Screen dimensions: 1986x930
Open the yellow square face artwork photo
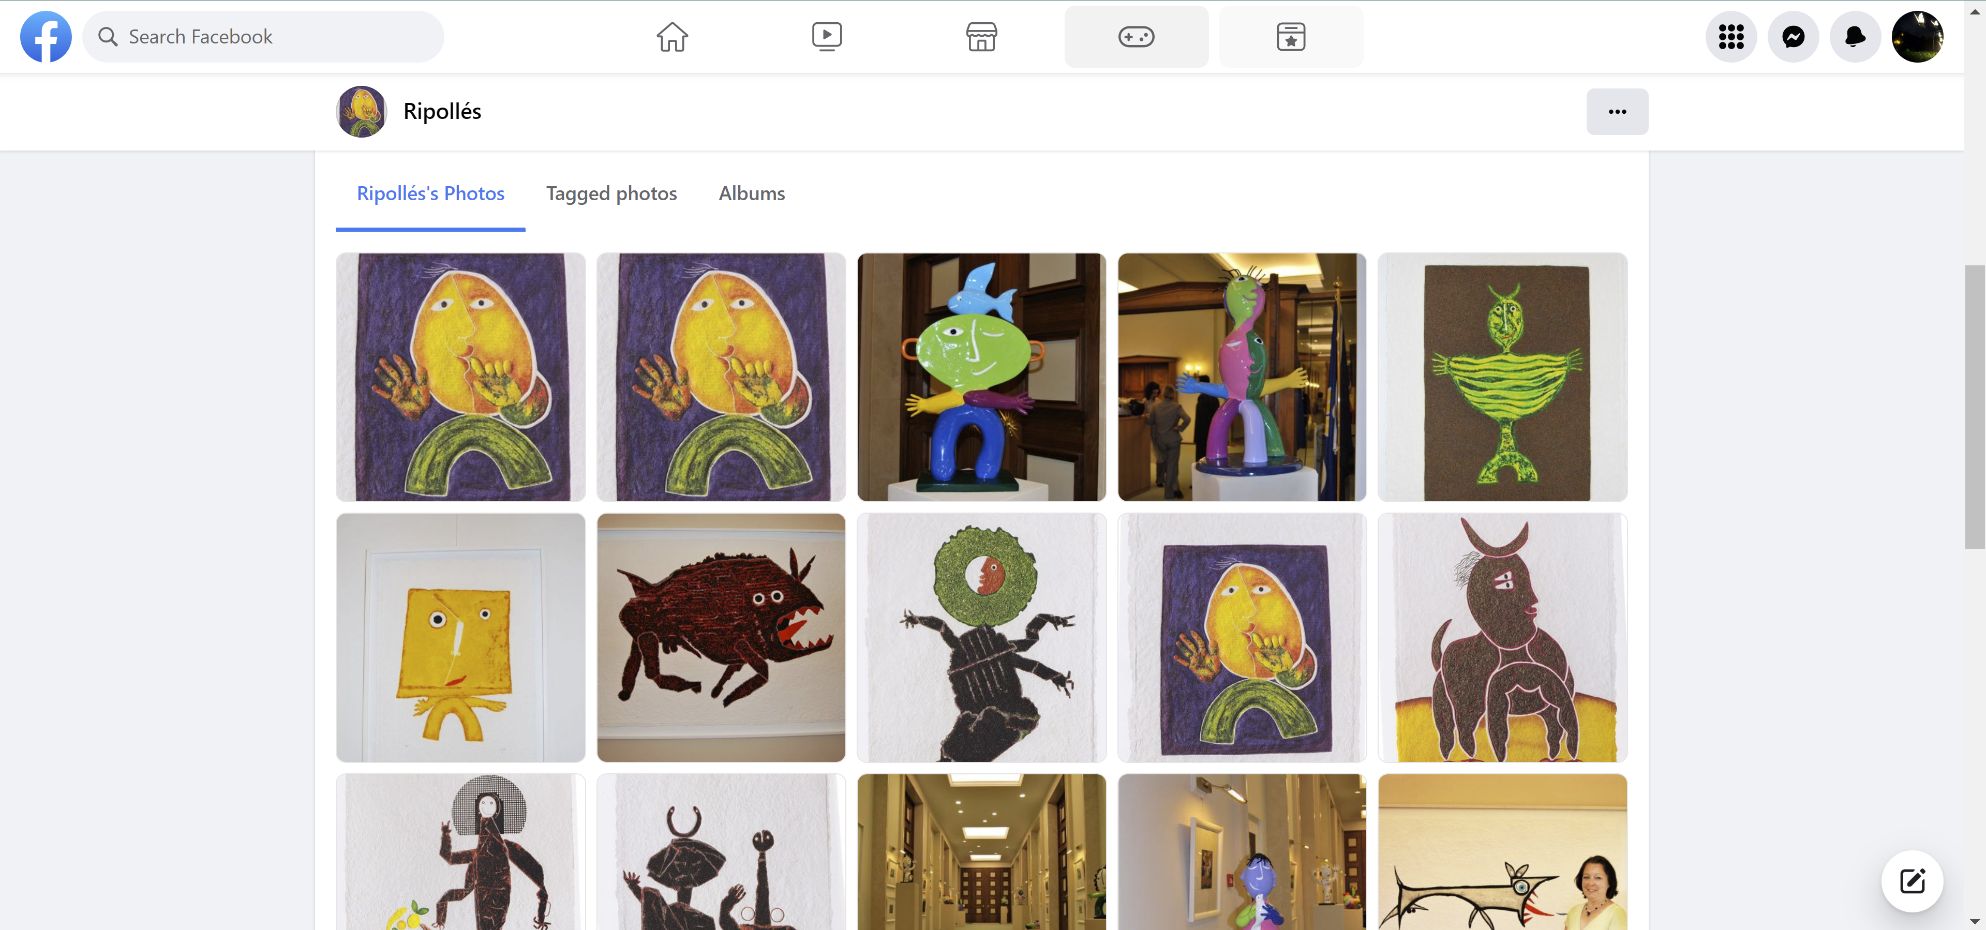460,638
